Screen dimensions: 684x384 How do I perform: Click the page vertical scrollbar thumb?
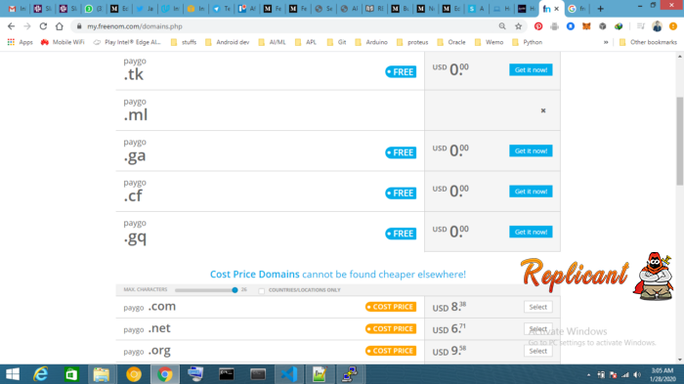(680, 141)
